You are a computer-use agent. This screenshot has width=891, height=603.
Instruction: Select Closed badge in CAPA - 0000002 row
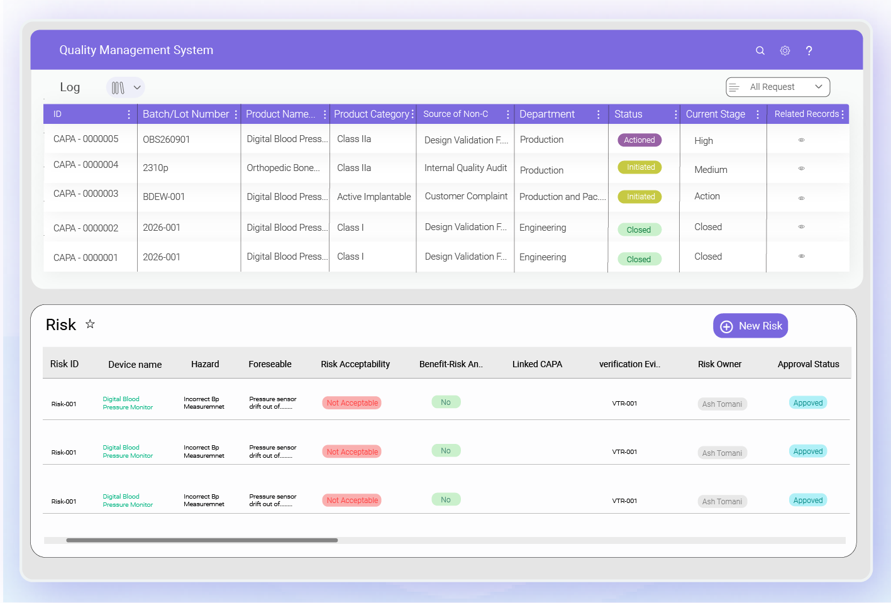tap(639, 230)
